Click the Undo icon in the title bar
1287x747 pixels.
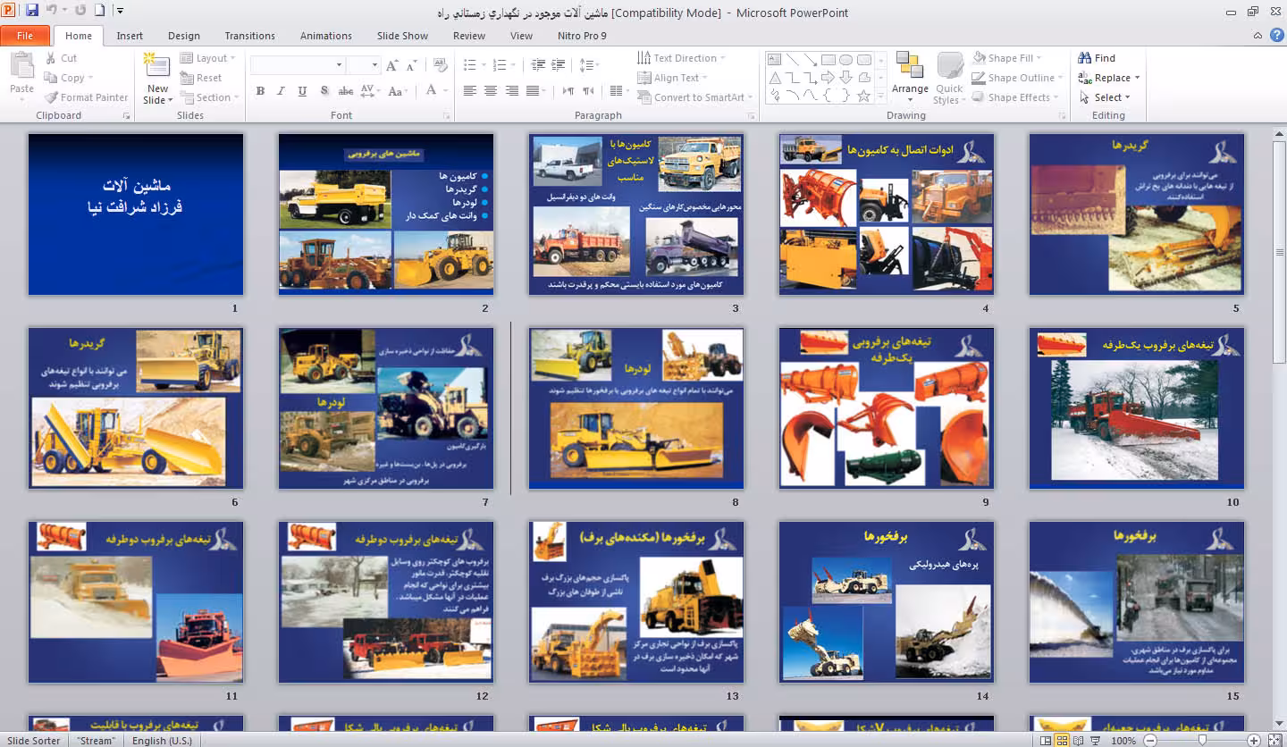(52, 11)
